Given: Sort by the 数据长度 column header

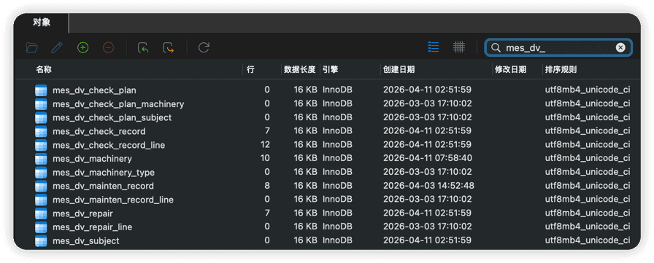Looking at the screenshot, I should click(299, 69).
